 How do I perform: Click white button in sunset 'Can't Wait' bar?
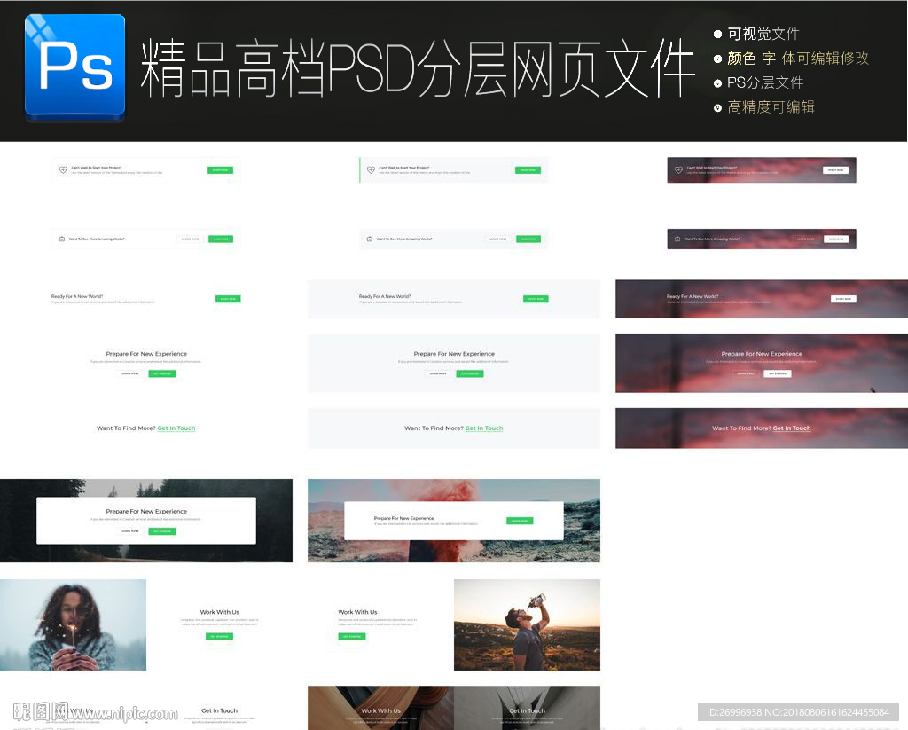835,170
